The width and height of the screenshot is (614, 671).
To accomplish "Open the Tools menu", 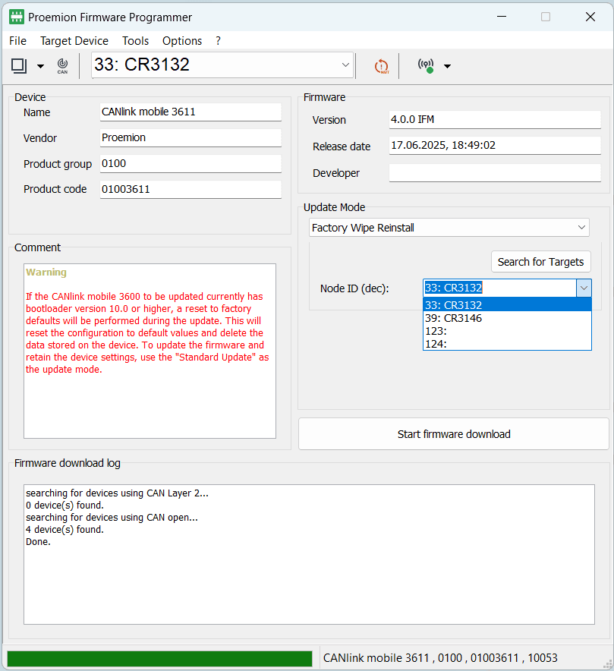I will (x=135, y=41).
